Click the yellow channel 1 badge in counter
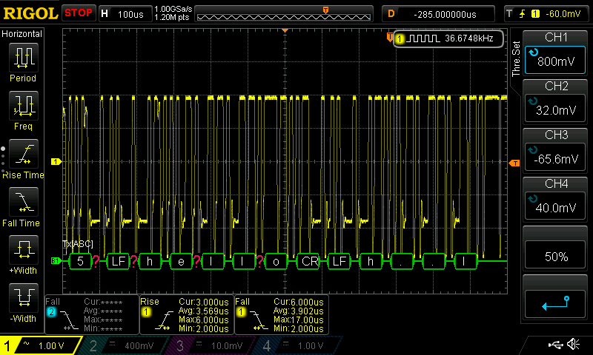Viewport: 593px width, 355px height. (400, 38)
